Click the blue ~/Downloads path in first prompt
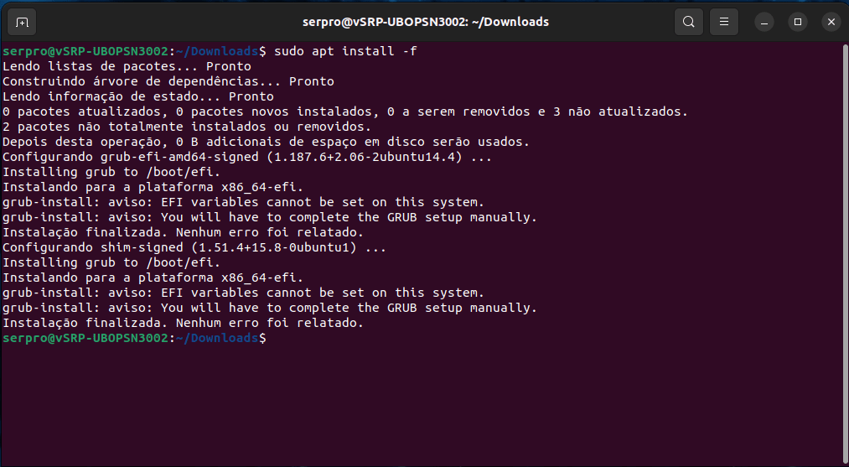 click(x=217, y=51)
